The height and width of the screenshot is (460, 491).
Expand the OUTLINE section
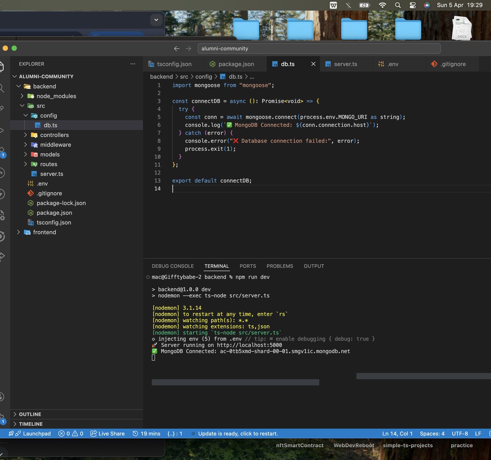77,414
